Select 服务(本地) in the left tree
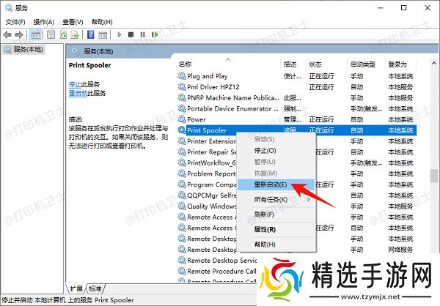This screenshot has height=306, width=440. 28,50
